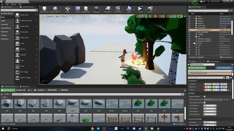
Task: Collapse the TEST_M folder in the outliner
Action: tap(193, 43)
